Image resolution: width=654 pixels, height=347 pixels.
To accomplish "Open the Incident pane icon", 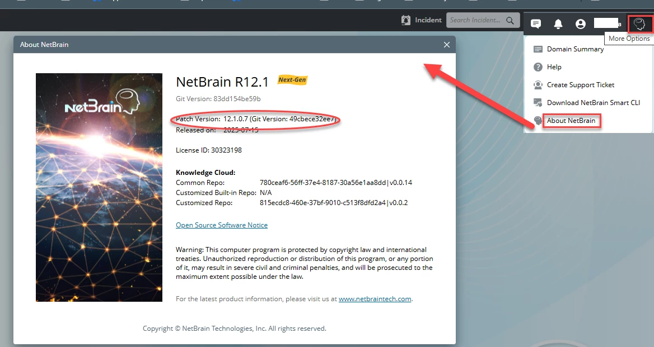I will [406, 20].
